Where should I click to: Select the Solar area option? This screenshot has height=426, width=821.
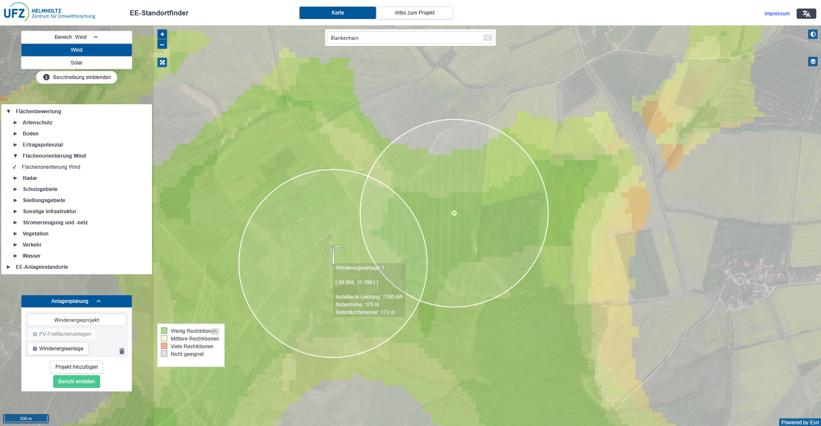[77, 63]
